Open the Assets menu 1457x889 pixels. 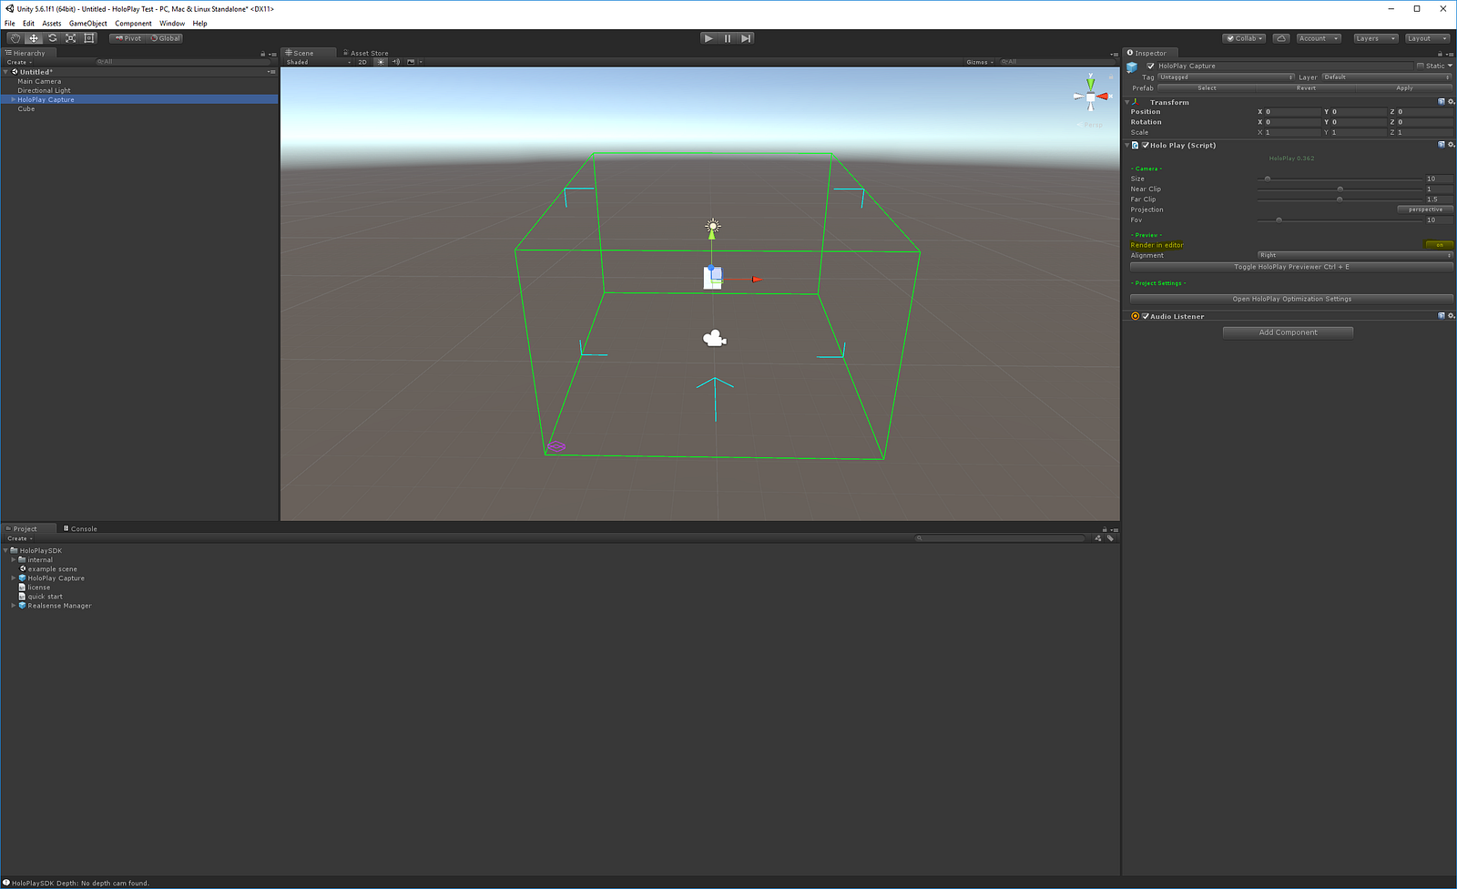pos(51,24)
